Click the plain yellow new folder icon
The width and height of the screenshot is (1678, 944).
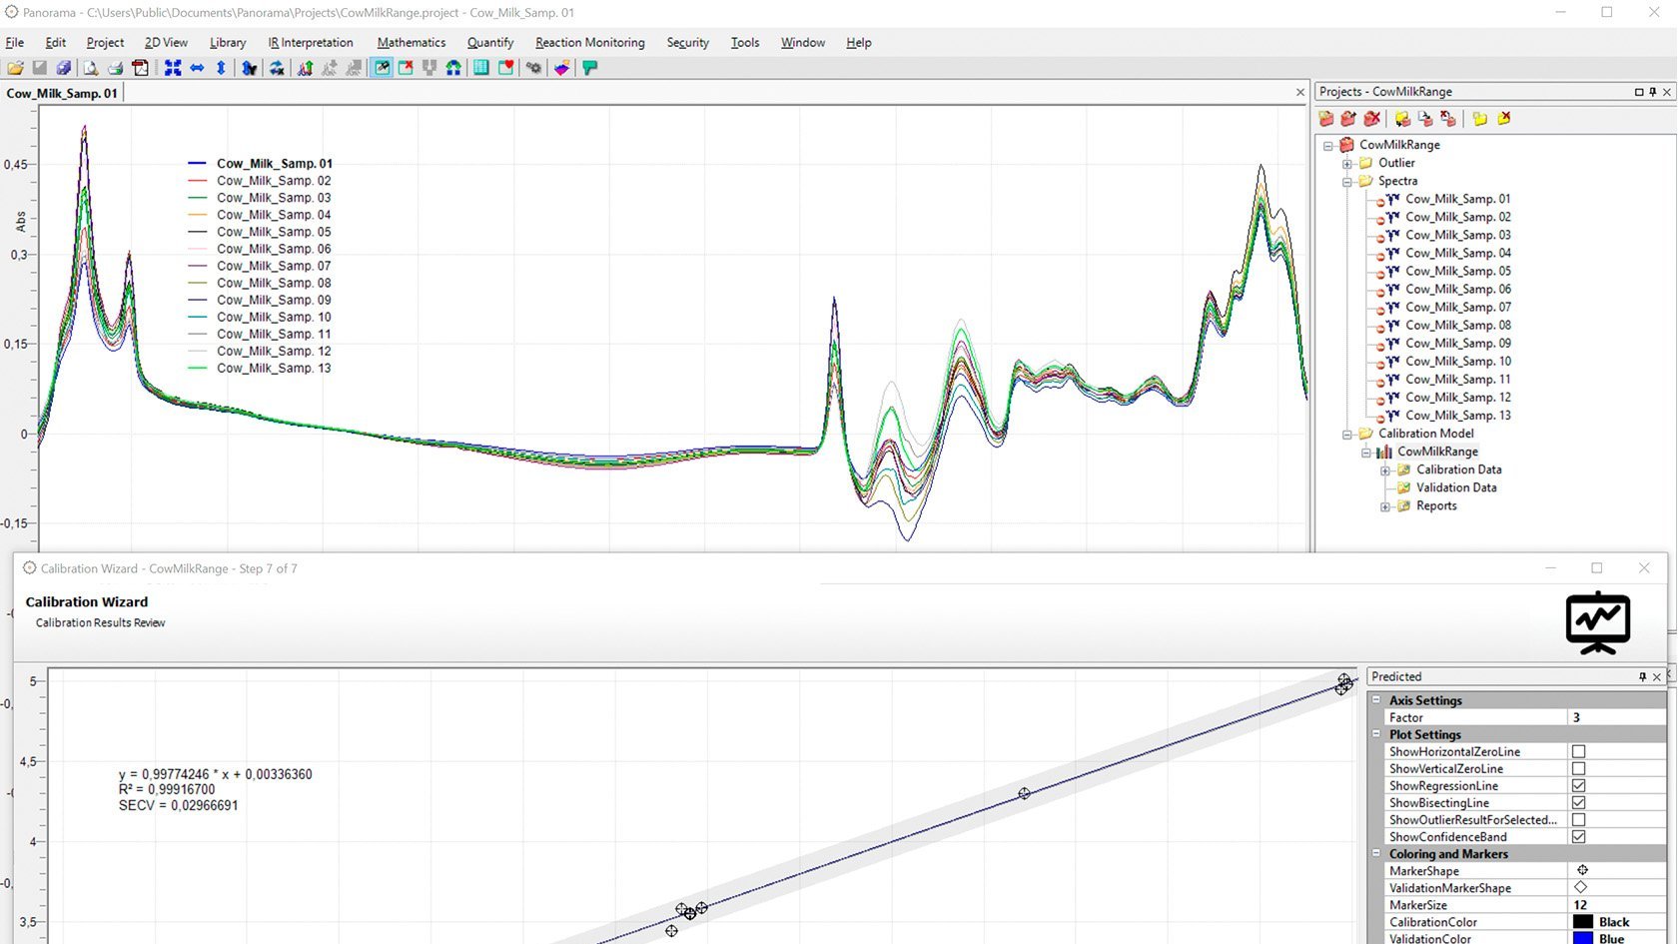[1479, 118]
